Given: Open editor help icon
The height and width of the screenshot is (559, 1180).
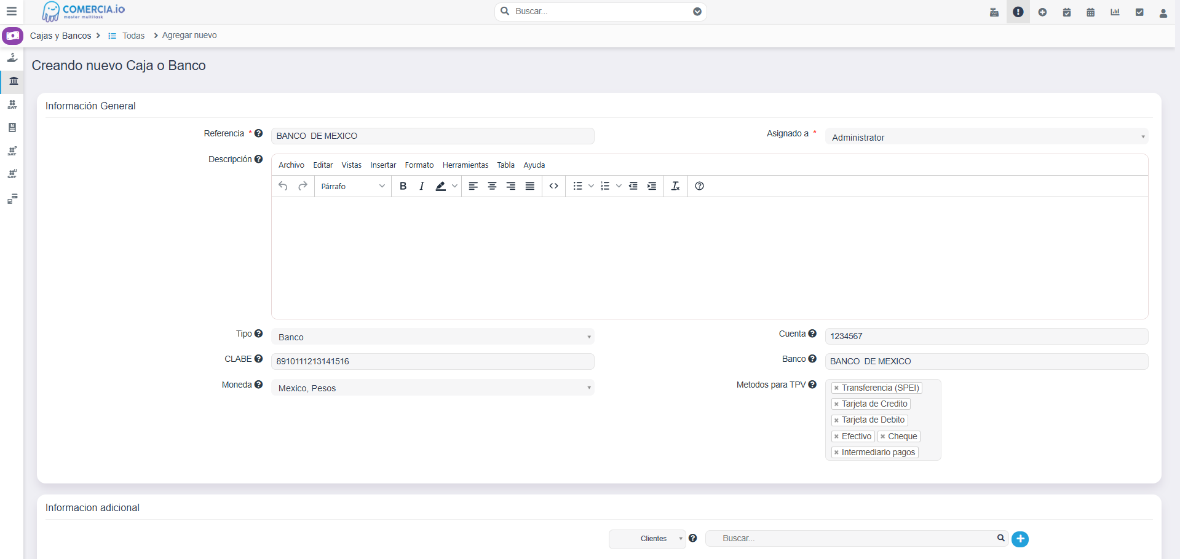Looking at the screenshot, I should [x=700, y=186].
